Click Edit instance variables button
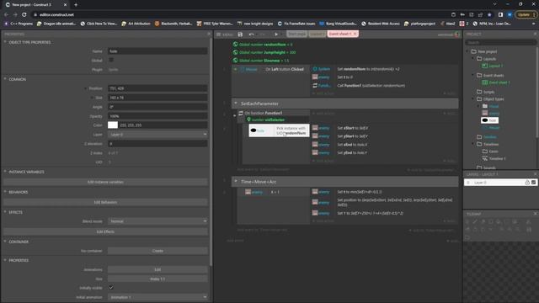Image resolution: width=539 pixels, height=303 pixels. click(x=105, y=182)
